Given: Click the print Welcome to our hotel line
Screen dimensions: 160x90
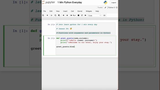Looking at the screenshot, I should pyautogui.click(x=86, y=42).
